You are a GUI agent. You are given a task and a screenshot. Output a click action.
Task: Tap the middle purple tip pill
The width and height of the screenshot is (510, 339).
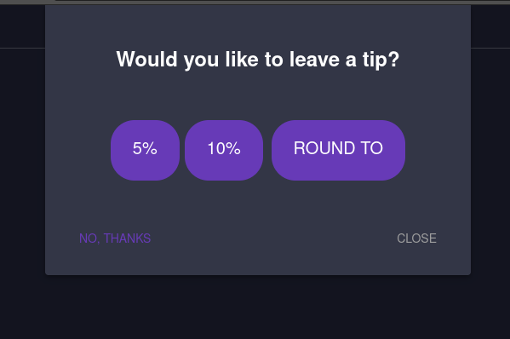(x=224, y=150)
